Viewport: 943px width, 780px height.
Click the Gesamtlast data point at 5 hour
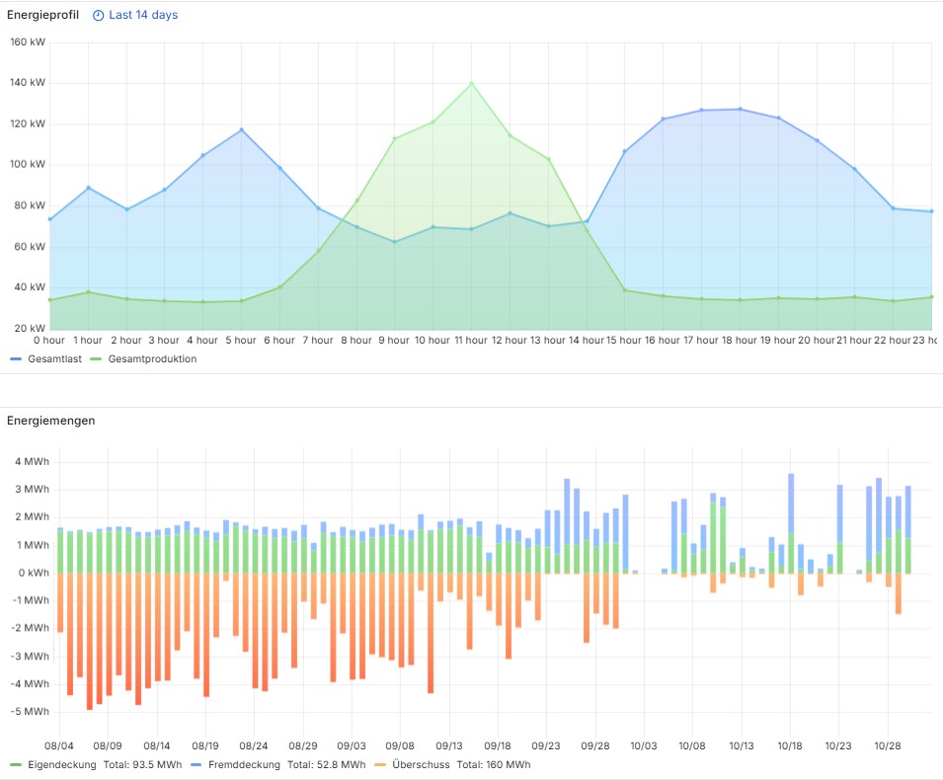(241, 130)
